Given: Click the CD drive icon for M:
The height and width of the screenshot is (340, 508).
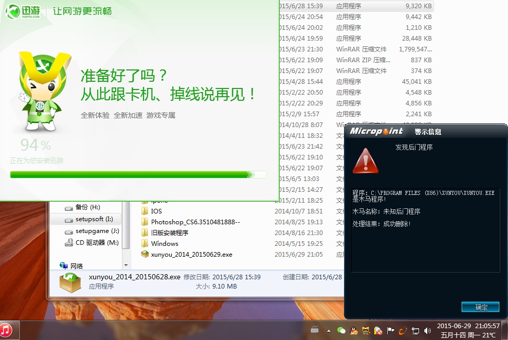Looking at the screenshot, I should pos(69,243).
